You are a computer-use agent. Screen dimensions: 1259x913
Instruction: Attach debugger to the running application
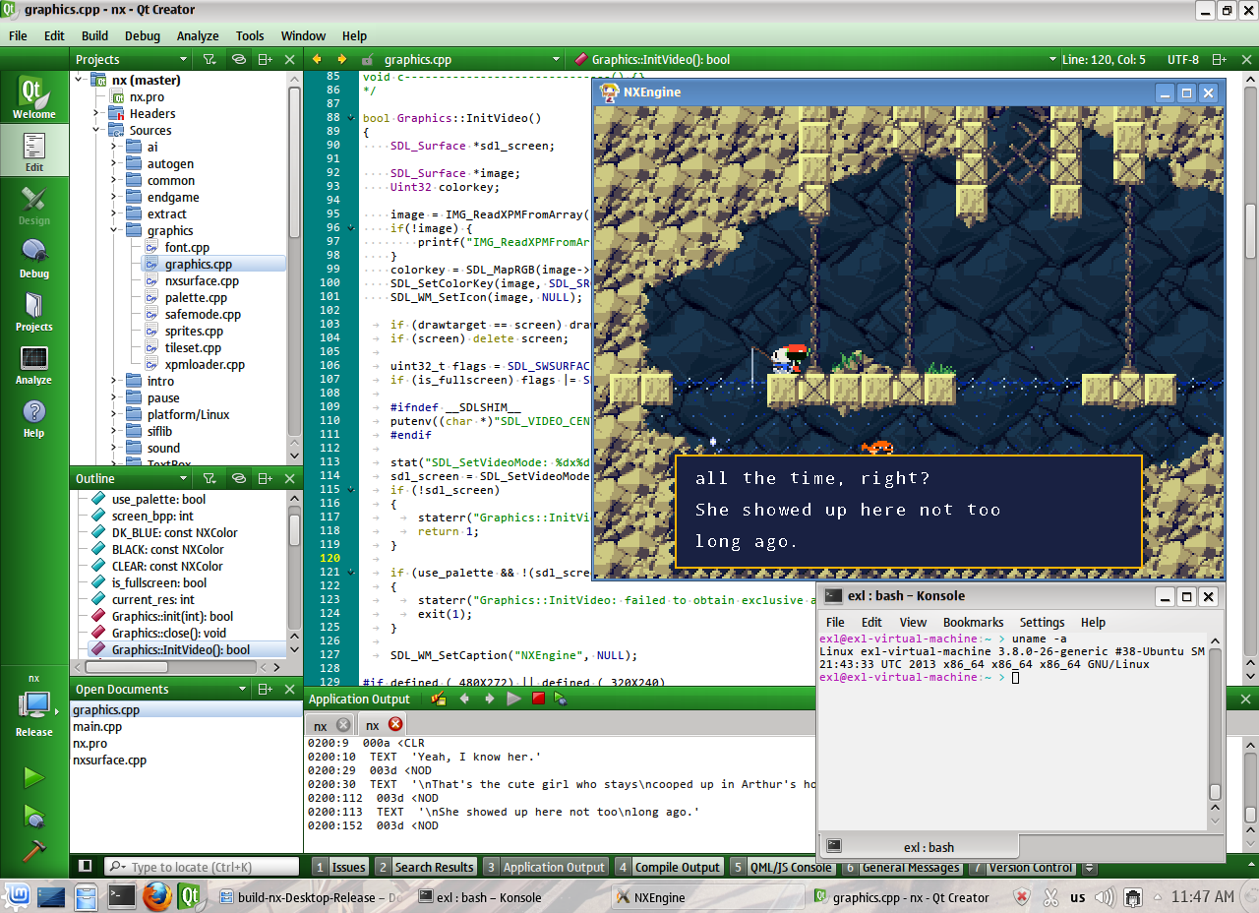point(561,699)
